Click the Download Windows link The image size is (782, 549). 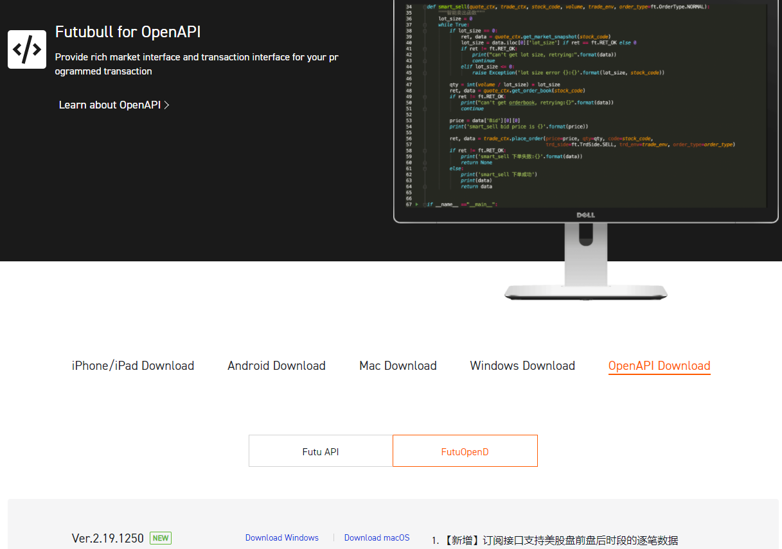[x=282, y=538]
